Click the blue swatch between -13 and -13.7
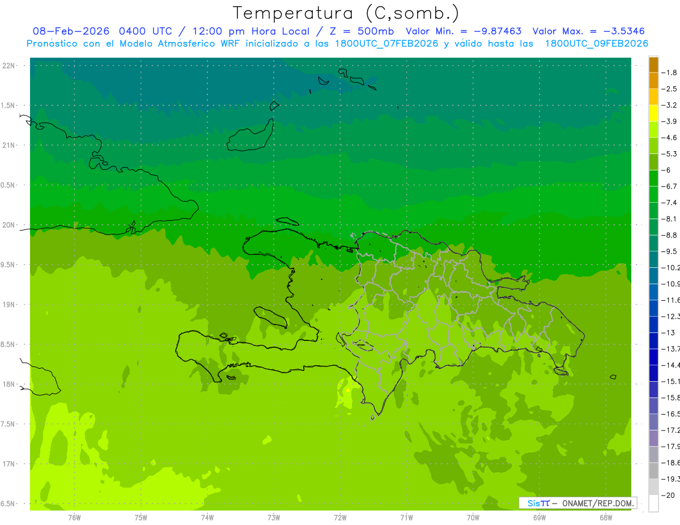This screenshot has height=525, width=680. coord(653,340)
